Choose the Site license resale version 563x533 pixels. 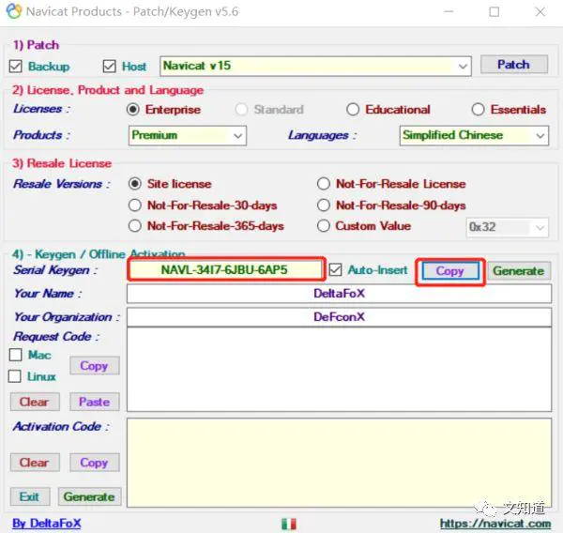click(134, 184)
